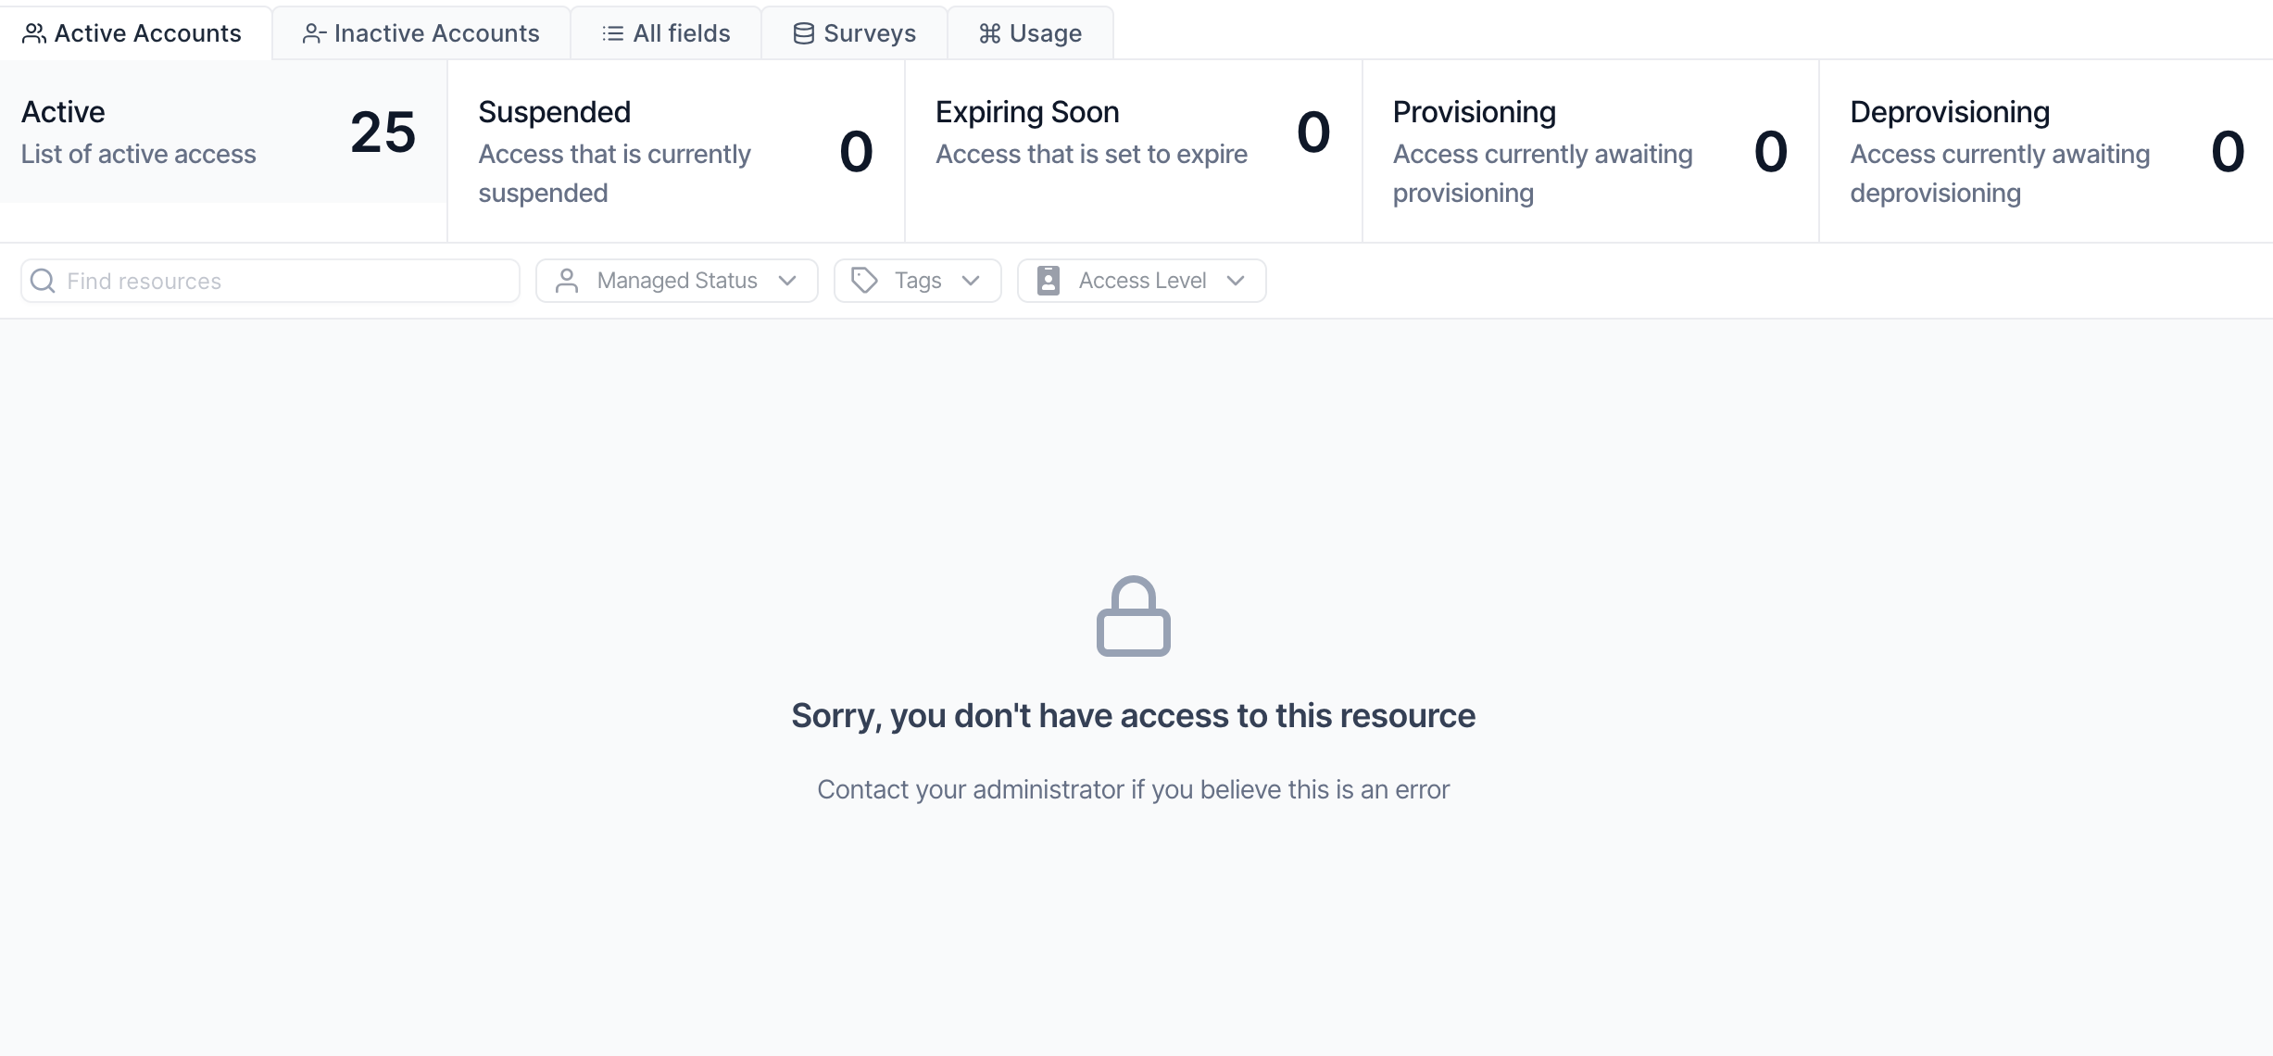Click the Tags label icon

click(864, 281)
